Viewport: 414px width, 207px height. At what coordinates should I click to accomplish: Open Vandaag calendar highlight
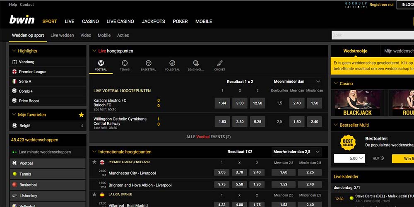[x=26, y=62]
